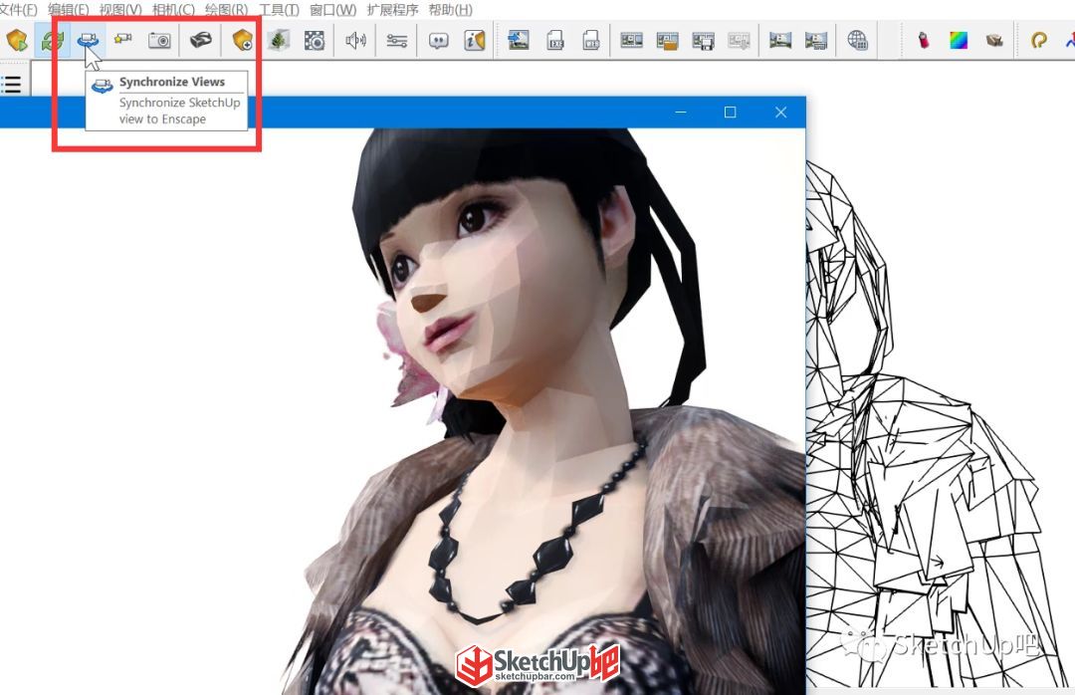Open the 绘图(R) menu

pyautogui.click(x=226, y=10)
